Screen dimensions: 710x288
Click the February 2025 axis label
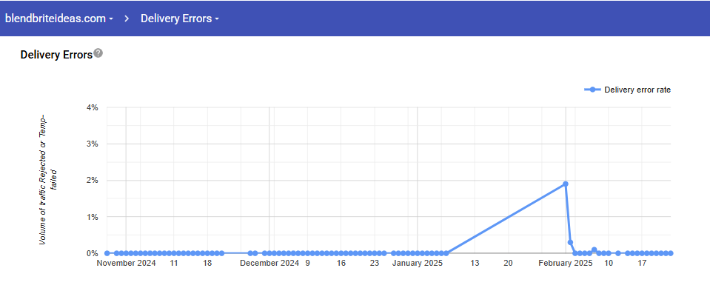pyautogui.click(x=565, y=263)
